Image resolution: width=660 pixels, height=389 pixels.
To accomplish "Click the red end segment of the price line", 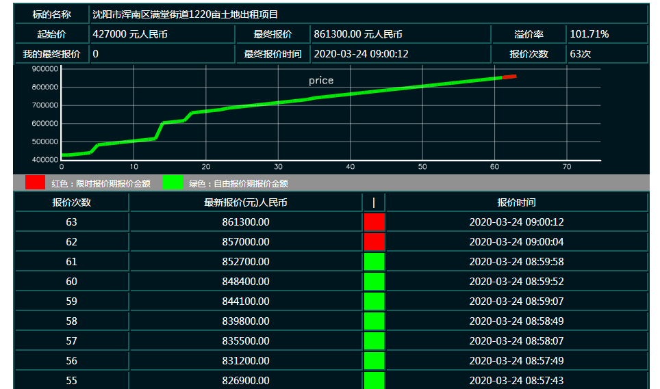I will [x=509, y=77].
